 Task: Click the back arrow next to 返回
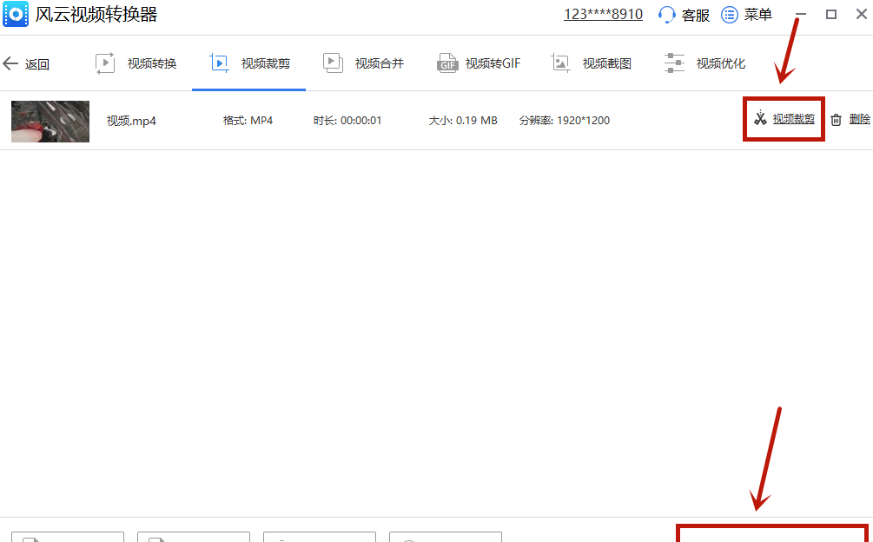pos(10,63)
